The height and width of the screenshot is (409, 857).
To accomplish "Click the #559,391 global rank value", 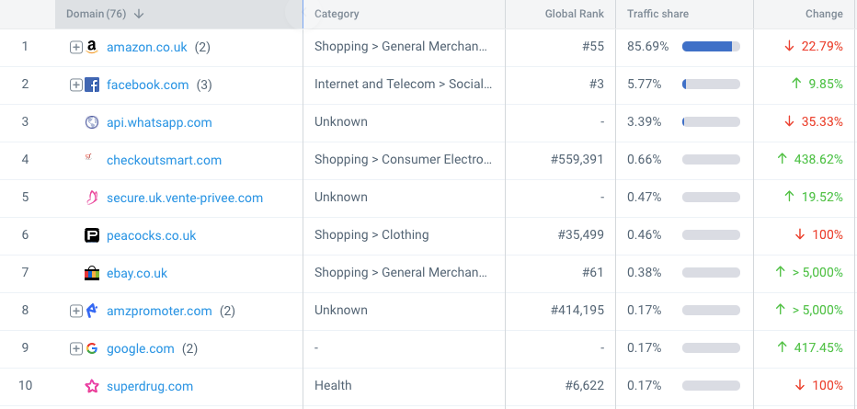I will point(577,159).
